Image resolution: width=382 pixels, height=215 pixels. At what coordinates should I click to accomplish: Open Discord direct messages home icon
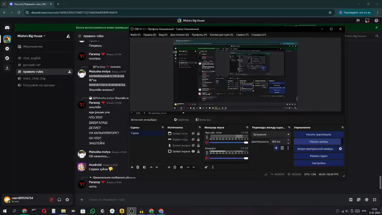pos(7,28)
